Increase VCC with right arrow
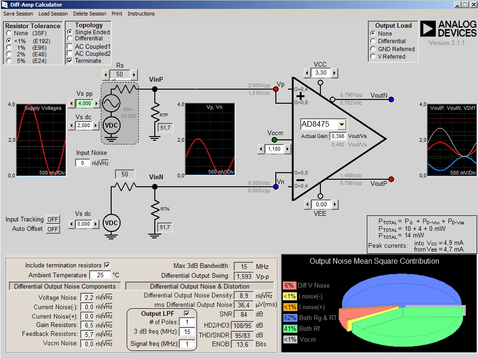 pyautogui.click(x=334, y=73)
